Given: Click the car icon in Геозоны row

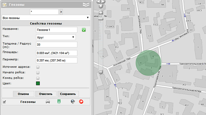Looking at the screenshot, I should tap(48, 102).
